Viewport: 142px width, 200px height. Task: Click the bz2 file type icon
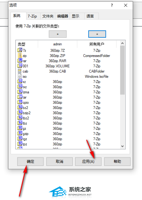(x=20, y=107)
